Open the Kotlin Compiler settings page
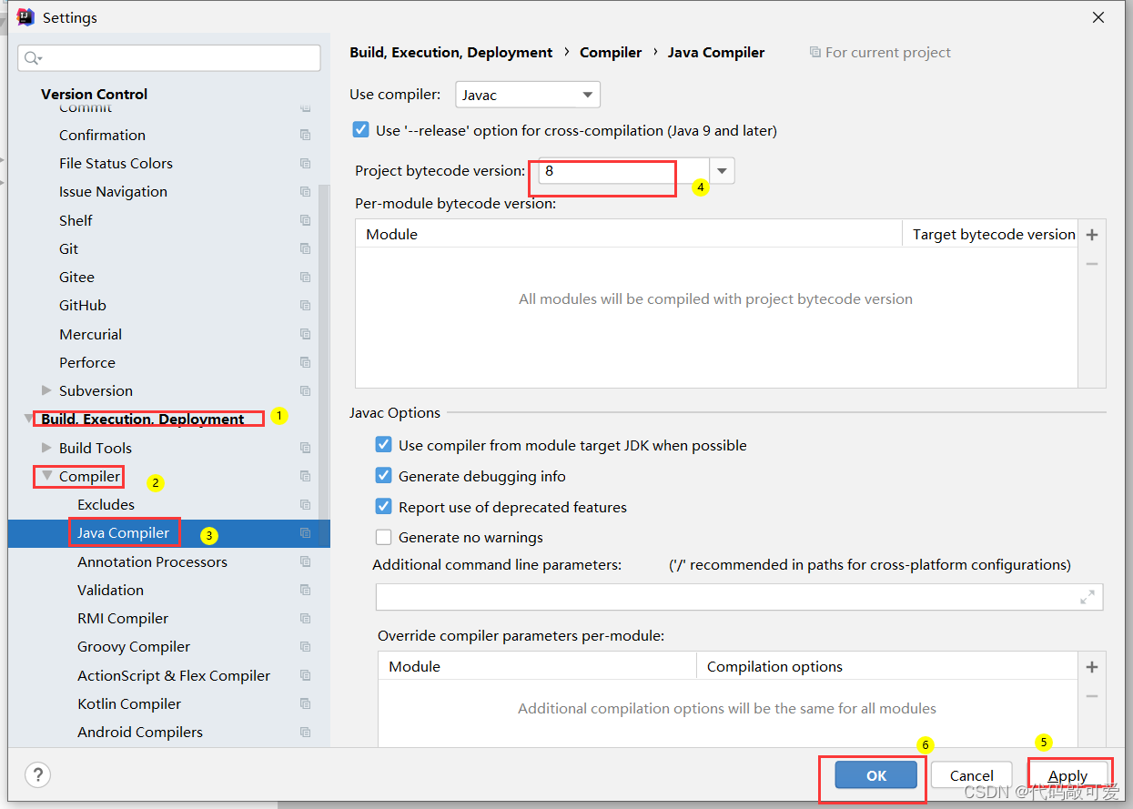 click(129, 703)
